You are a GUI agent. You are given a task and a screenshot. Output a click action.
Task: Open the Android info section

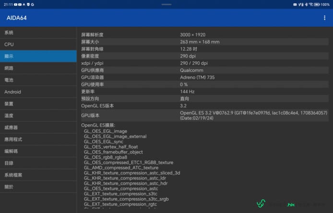tap(38, 92)
